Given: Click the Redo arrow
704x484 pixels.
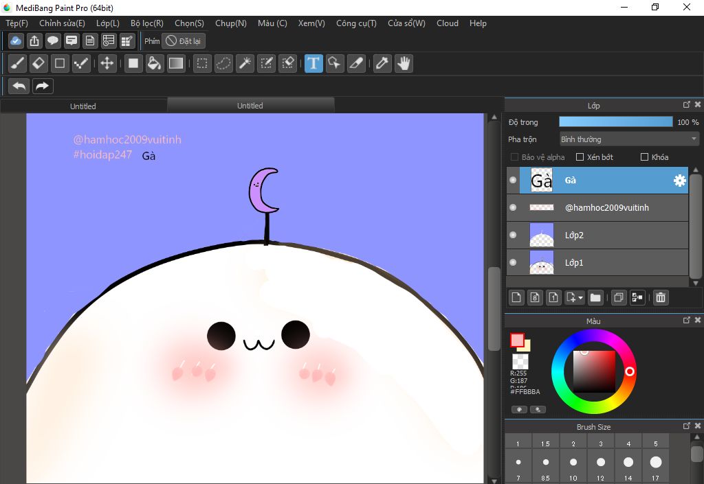Looking at the screenshot, I should (x=43, y=86).
